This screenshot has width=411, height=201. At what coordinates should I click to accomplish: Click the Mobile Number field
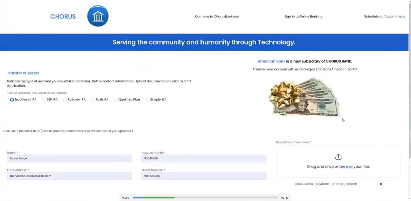point(204,176)
